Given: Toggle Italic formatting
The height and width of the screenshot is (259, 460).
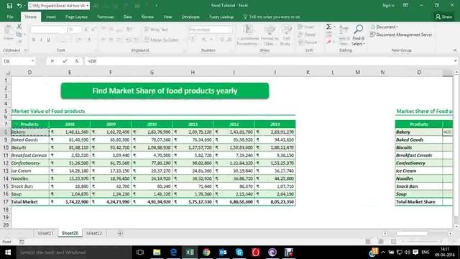Looking at the screenshot, I should click(x=41, y=40).
